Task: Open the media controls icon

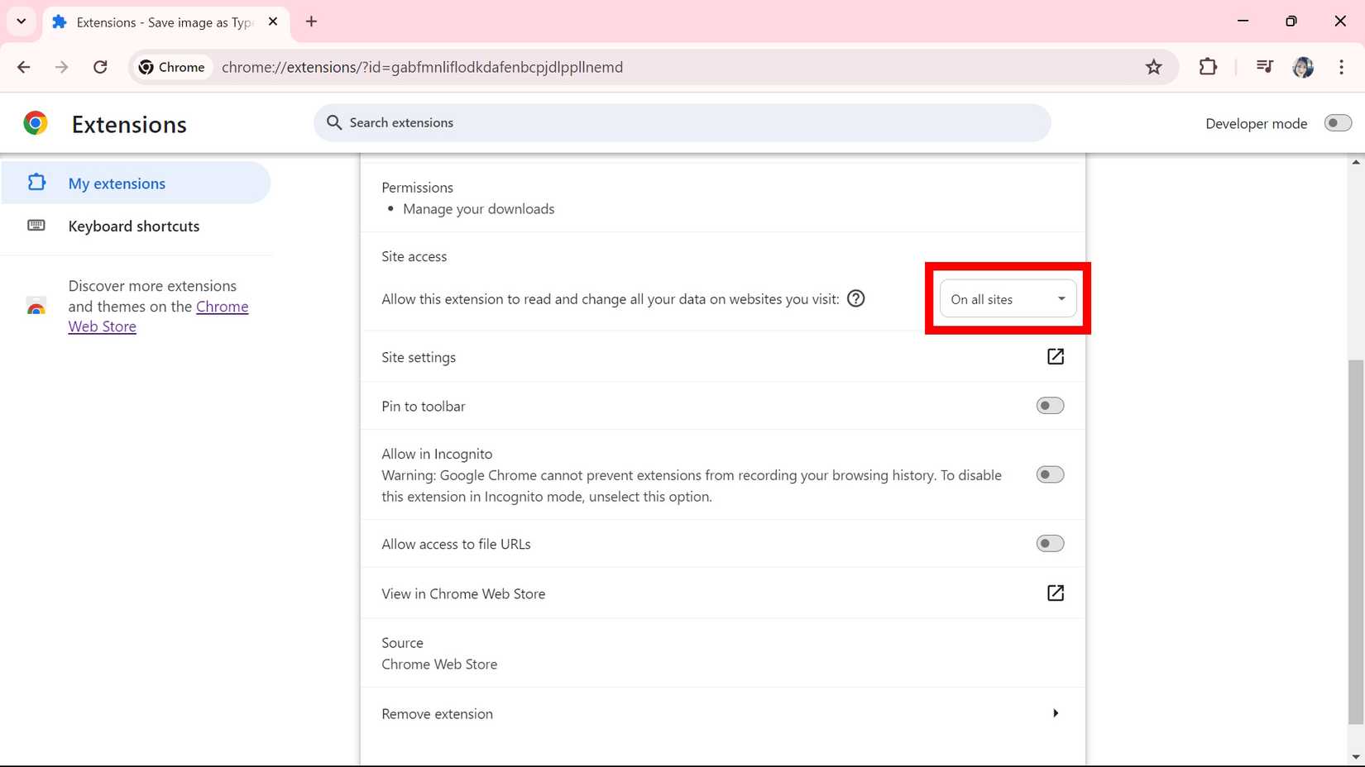Action: coord(1264,67)
